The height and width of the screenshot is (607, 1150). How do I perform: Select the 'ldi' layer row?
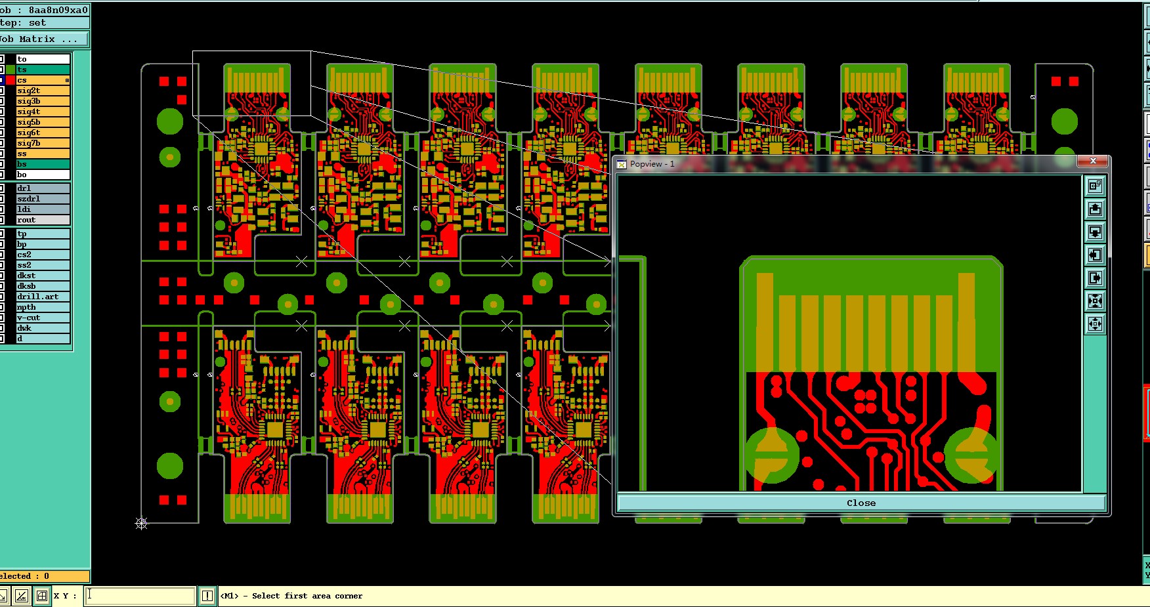coord(43,209)
